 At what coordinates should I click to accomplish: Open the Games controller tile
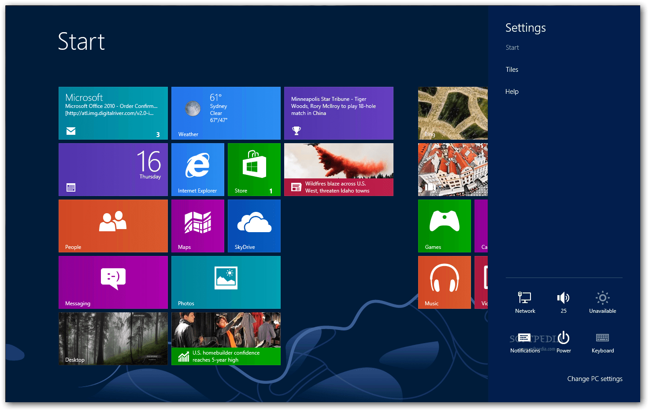click(445, 226)
